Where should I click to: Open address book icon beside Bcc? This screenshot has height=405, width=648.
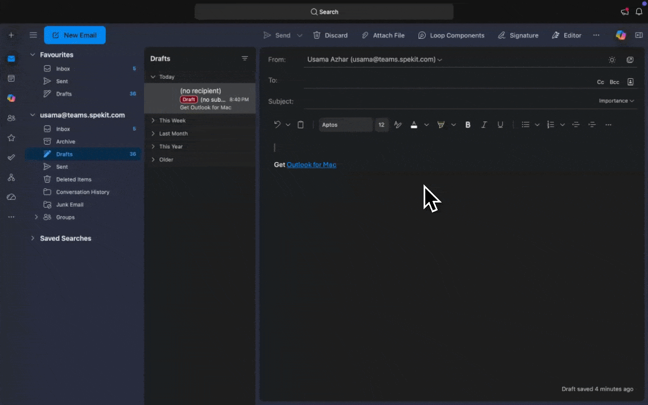point(630,82)
